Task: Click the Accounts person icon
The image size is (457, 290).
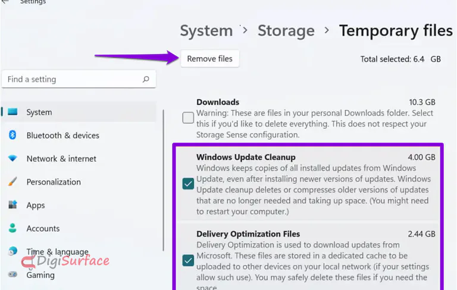Action: pyautogui.click(x=12, y=228)
